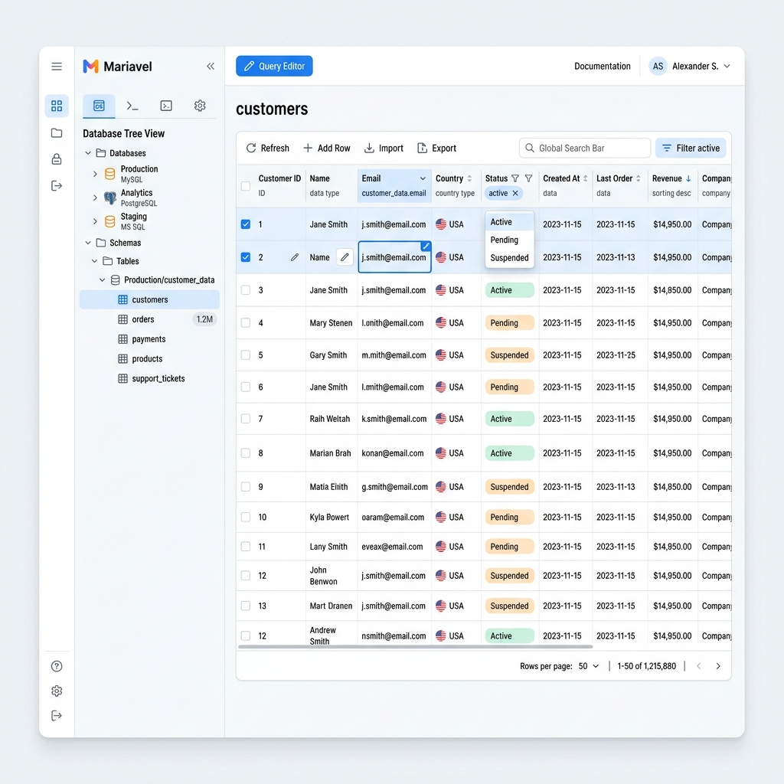The height and width of the screenshot is (784, 784).
Task: Click the Global Search Bar field
Action: pos(585,149)
